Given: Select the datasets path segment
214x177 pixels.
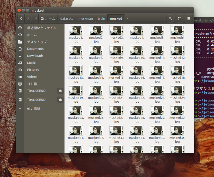Looking at the screenshot, I should [67, 18].
